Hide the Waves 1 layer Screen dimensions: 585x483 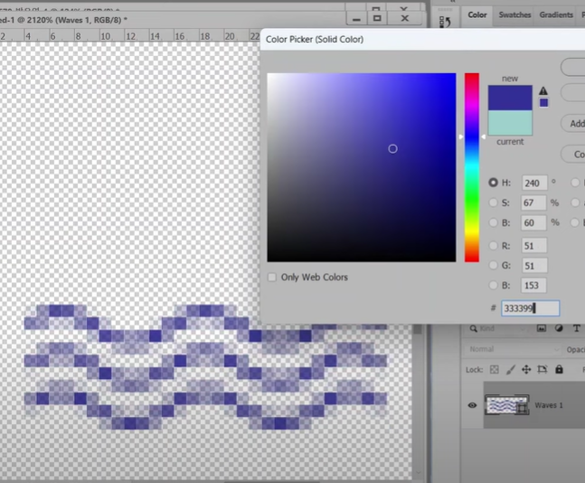(472, 405)
